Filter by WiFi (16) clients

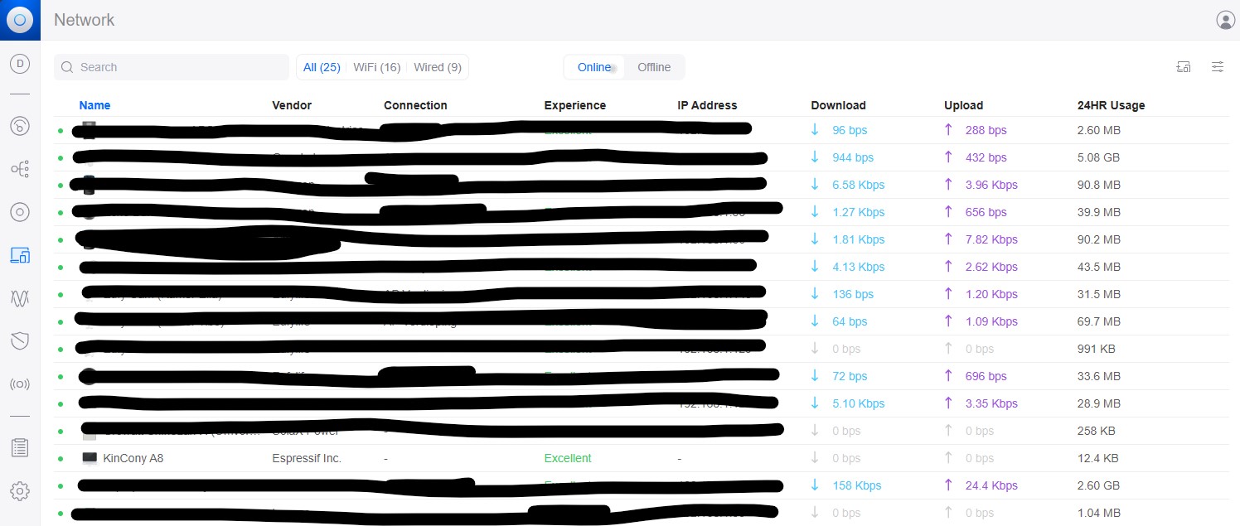point(376,67)
